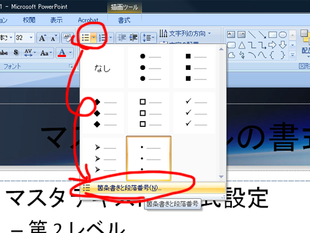Image resolution: width=310 pixels, height=233 pixels.
Task: Select the scribble shape
Action: point(242,55)
